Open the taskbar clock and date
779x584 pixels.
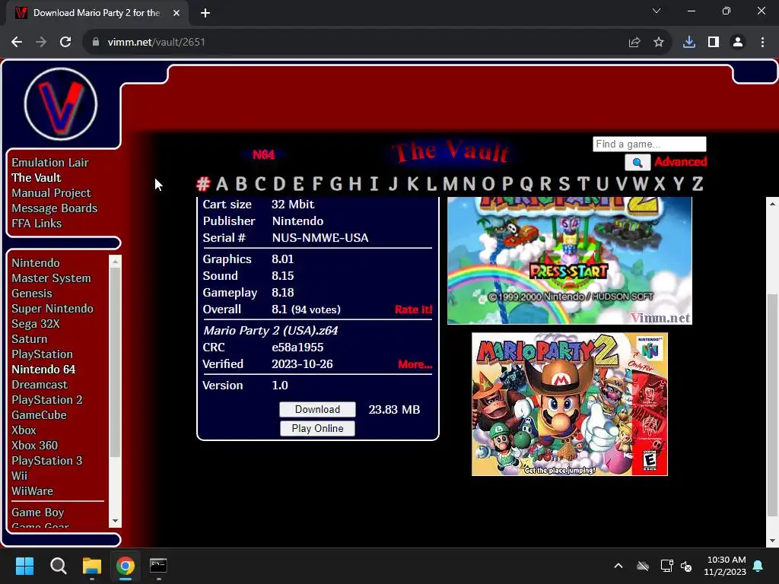pyautogui.click(x=725, y=566)
